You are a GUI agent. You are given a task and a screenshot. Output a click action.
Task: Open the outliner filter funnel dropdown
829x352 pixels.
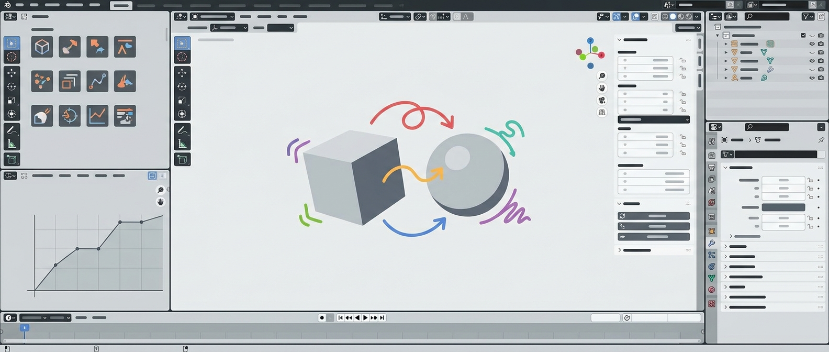[x=808, y=17]
